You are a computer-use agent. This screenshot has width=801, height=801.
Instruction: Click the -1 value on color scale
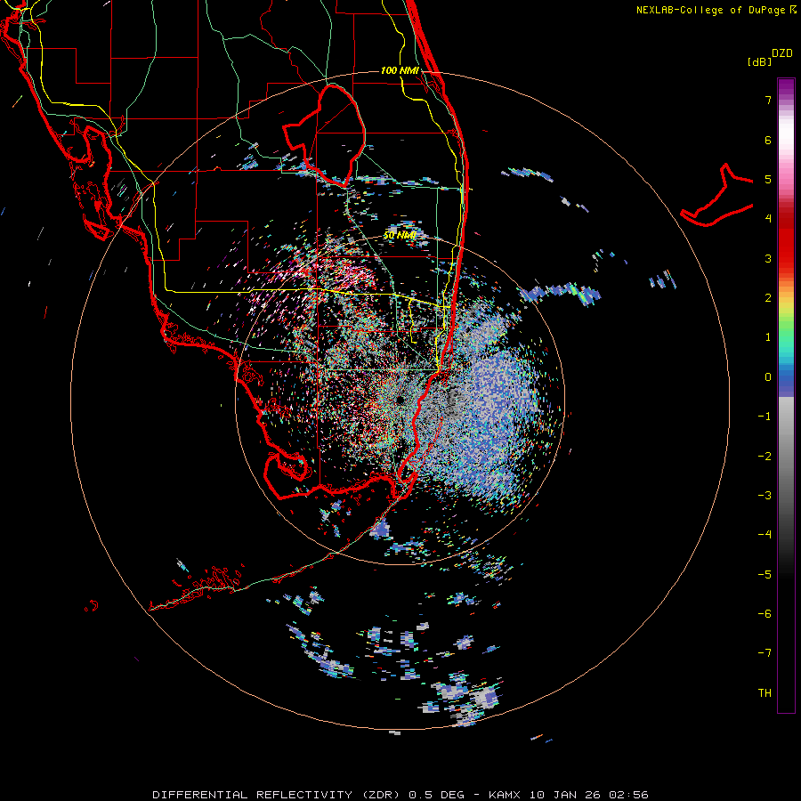pos(765,417)
